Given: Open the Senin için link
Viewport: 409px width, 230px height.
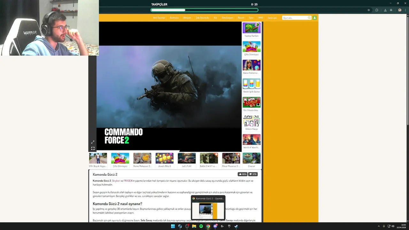Looking at the screenshot, I should (272, 18).
